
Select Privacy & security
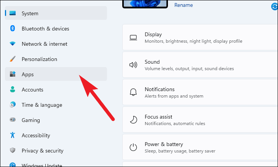pos(56,150)
